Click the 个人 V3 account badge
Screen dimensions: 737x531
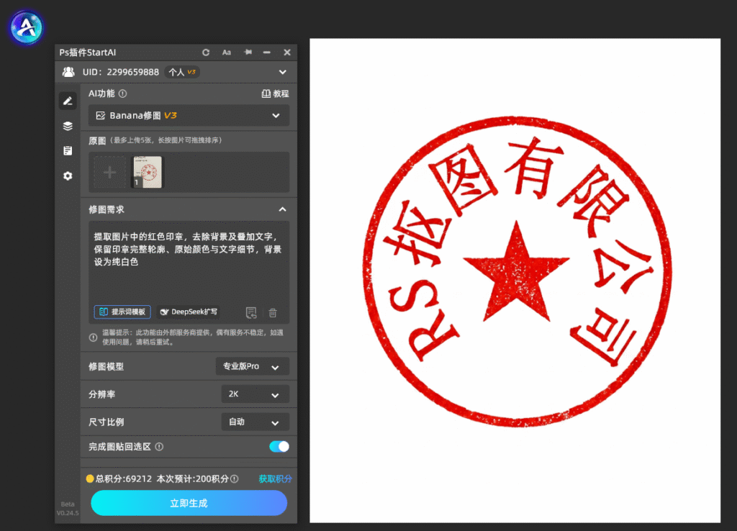click(x=182, y=72)
